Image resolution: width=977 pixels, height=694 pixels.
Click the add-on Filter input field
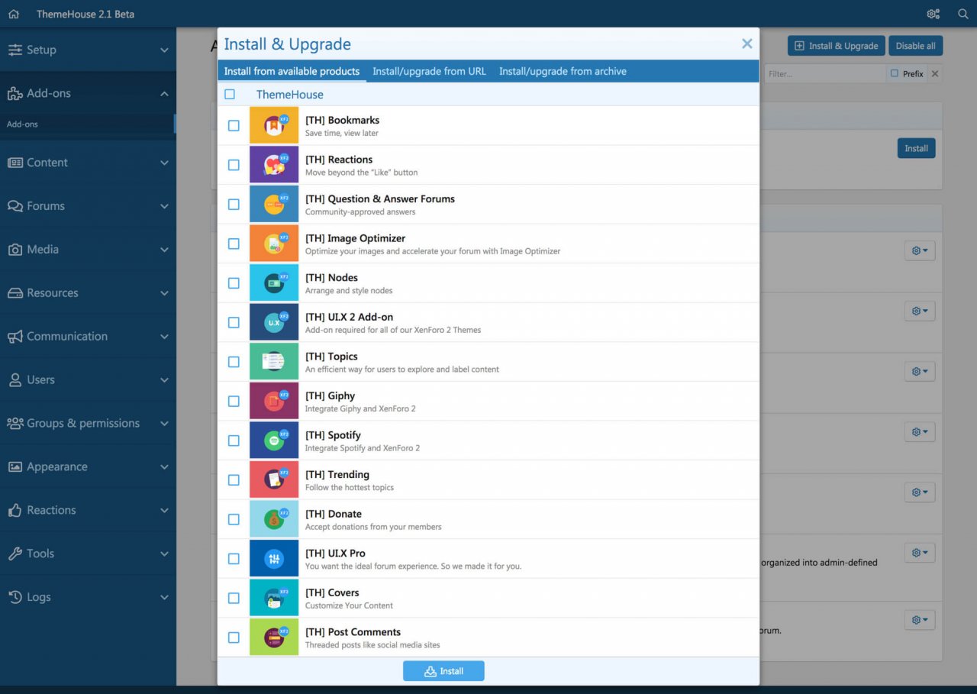point(823,74)
